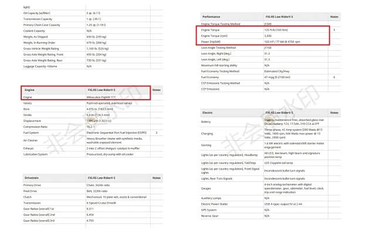Click footnote 3 beside Fuel System

point(156,133)
